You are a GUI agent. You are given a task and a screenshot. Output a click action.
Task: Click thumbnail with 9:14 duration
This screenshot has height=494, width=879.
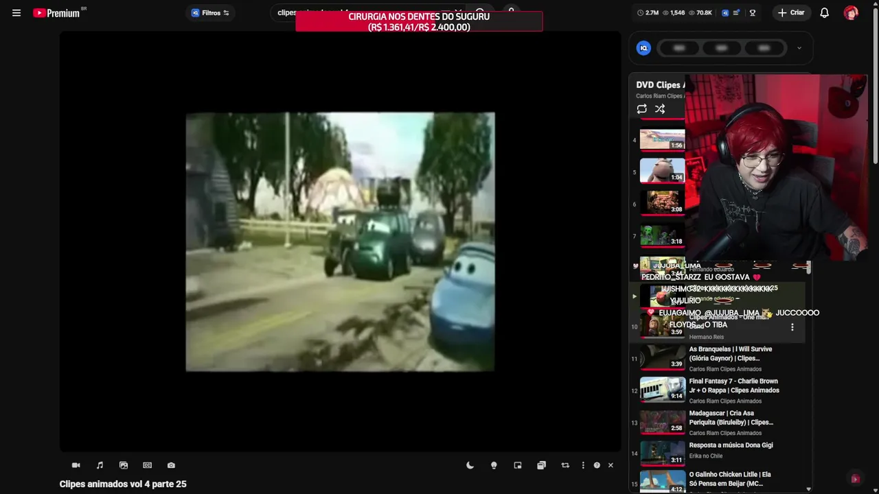663,390
